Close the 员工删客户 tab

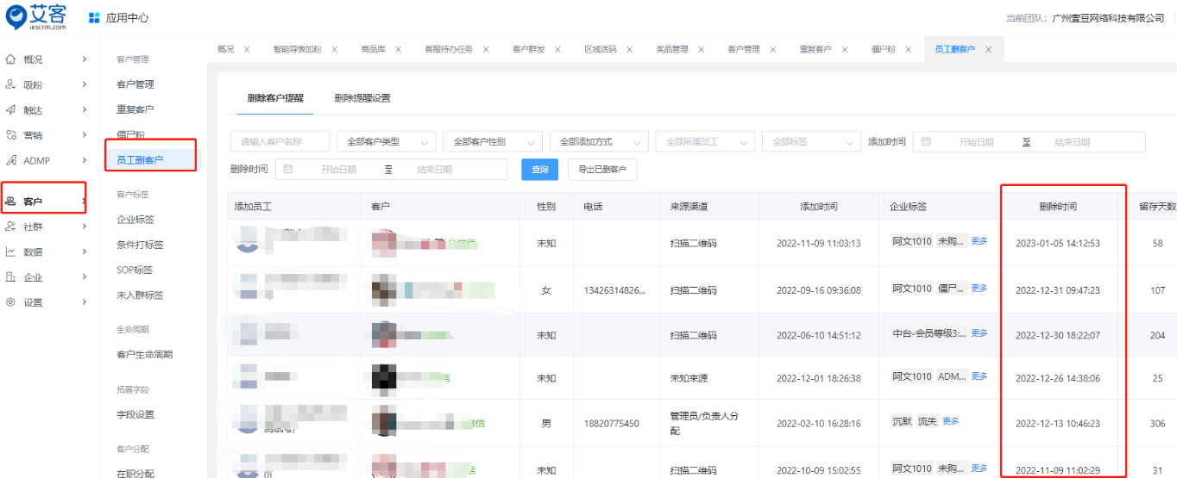click(x=988, y=49)
